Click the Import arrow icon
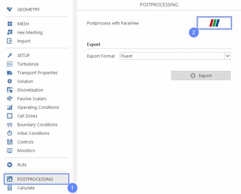This screenshot has width=241, height=194. pos(10,41)
